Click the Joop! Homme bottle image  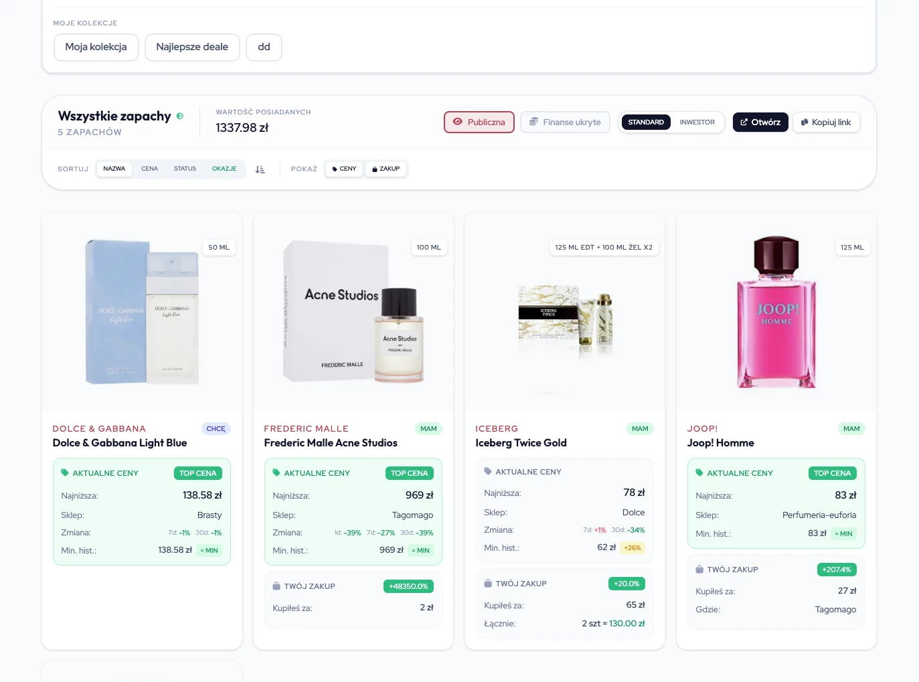click(776, 312)
